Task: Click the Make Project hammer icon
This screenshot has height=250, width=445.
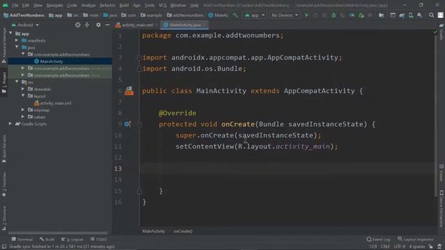Action: (x=235, y=15)
